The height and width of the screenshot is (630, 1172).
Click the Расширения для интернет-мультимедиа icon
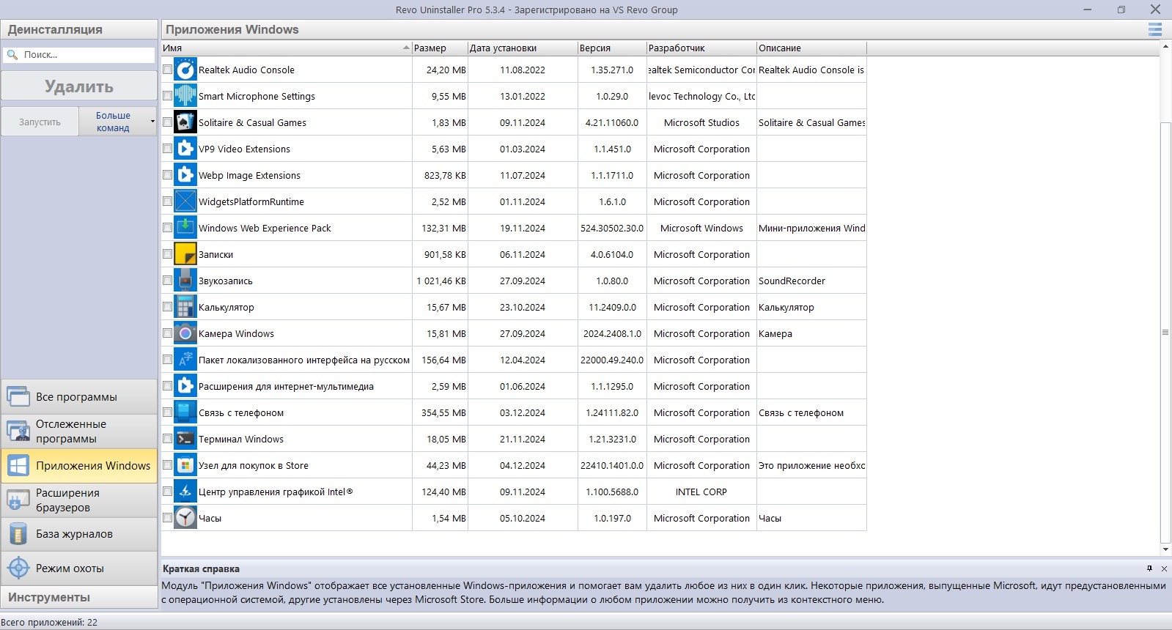tap(185, 386)
